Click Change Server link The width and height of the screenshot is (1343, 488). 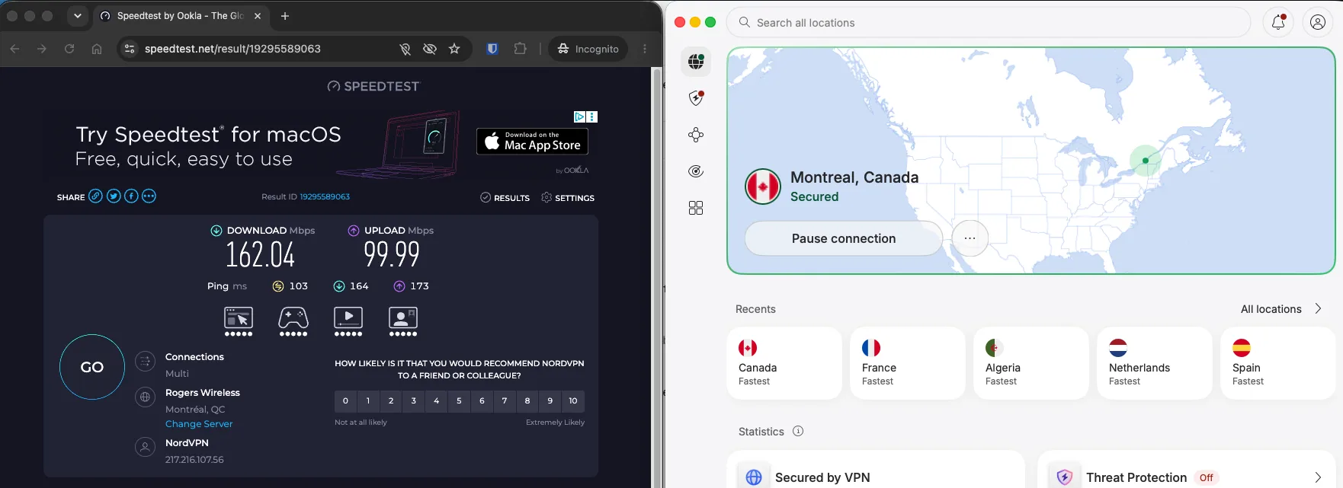[199, 424]
